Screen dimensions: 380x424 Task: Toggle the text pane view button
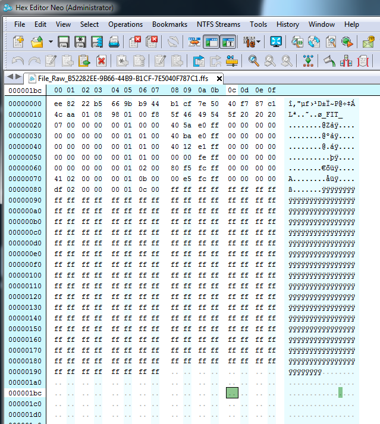[x=228, y=42]
